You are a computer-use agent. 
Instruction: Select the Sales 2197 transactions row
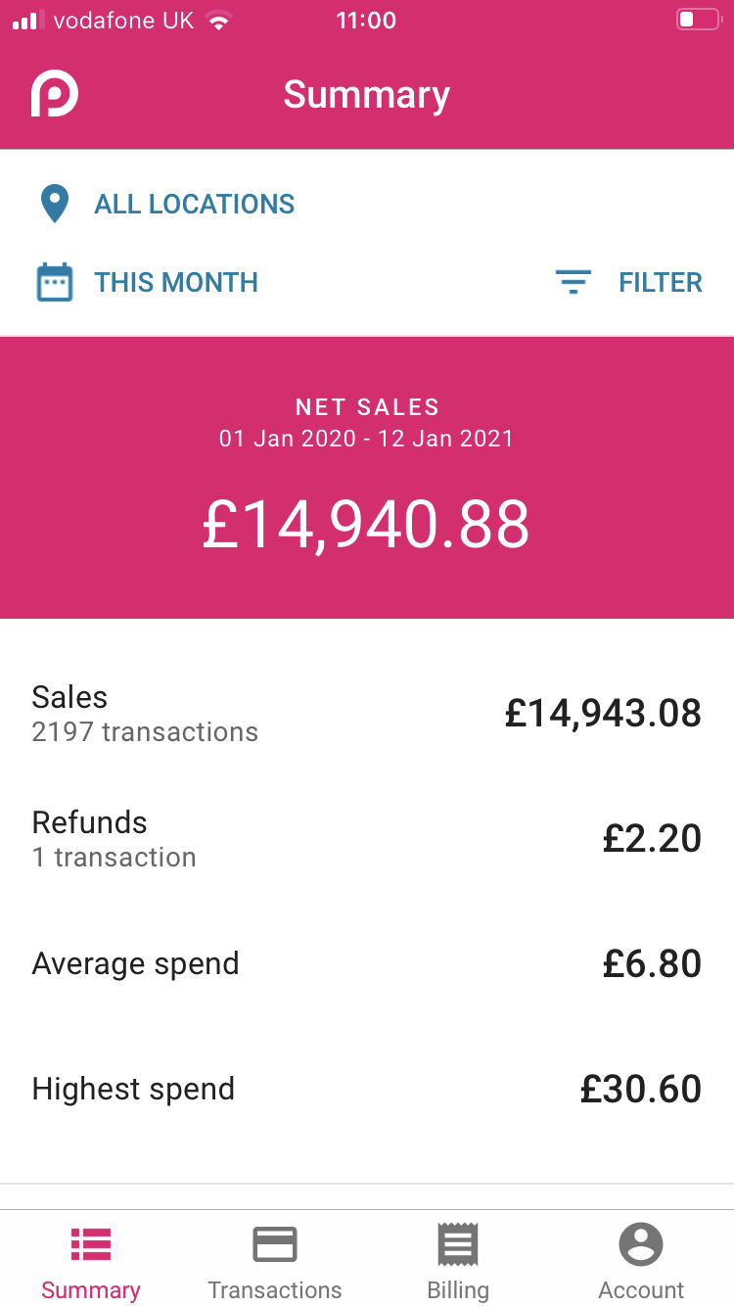367,714
